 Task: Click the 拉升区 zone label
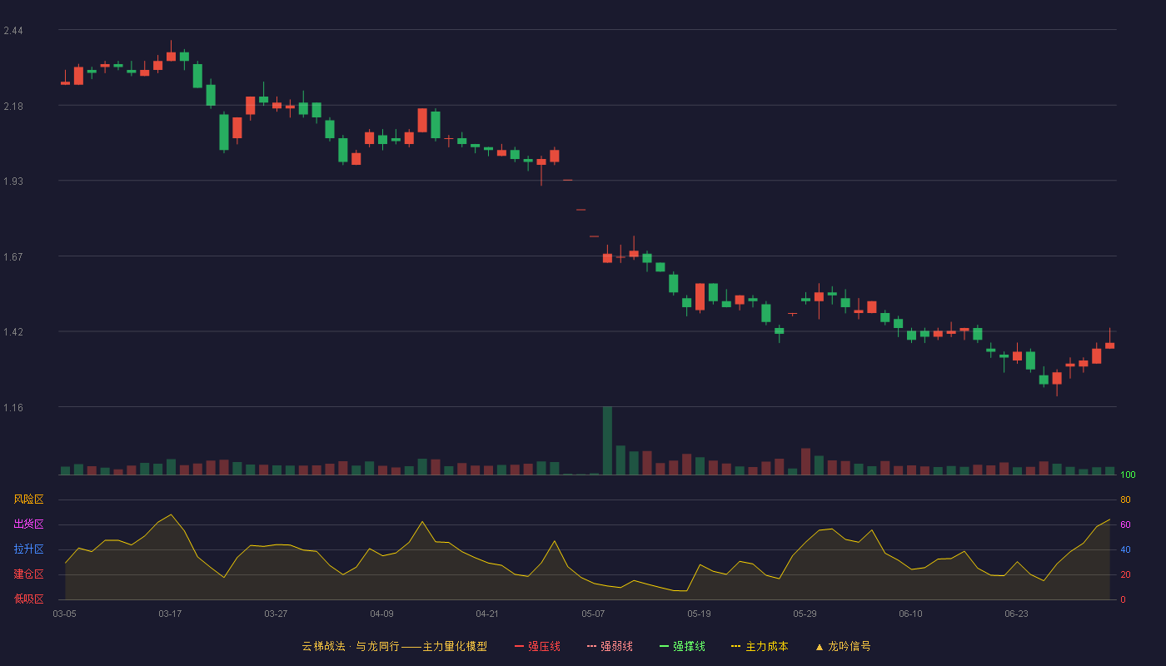28,549
